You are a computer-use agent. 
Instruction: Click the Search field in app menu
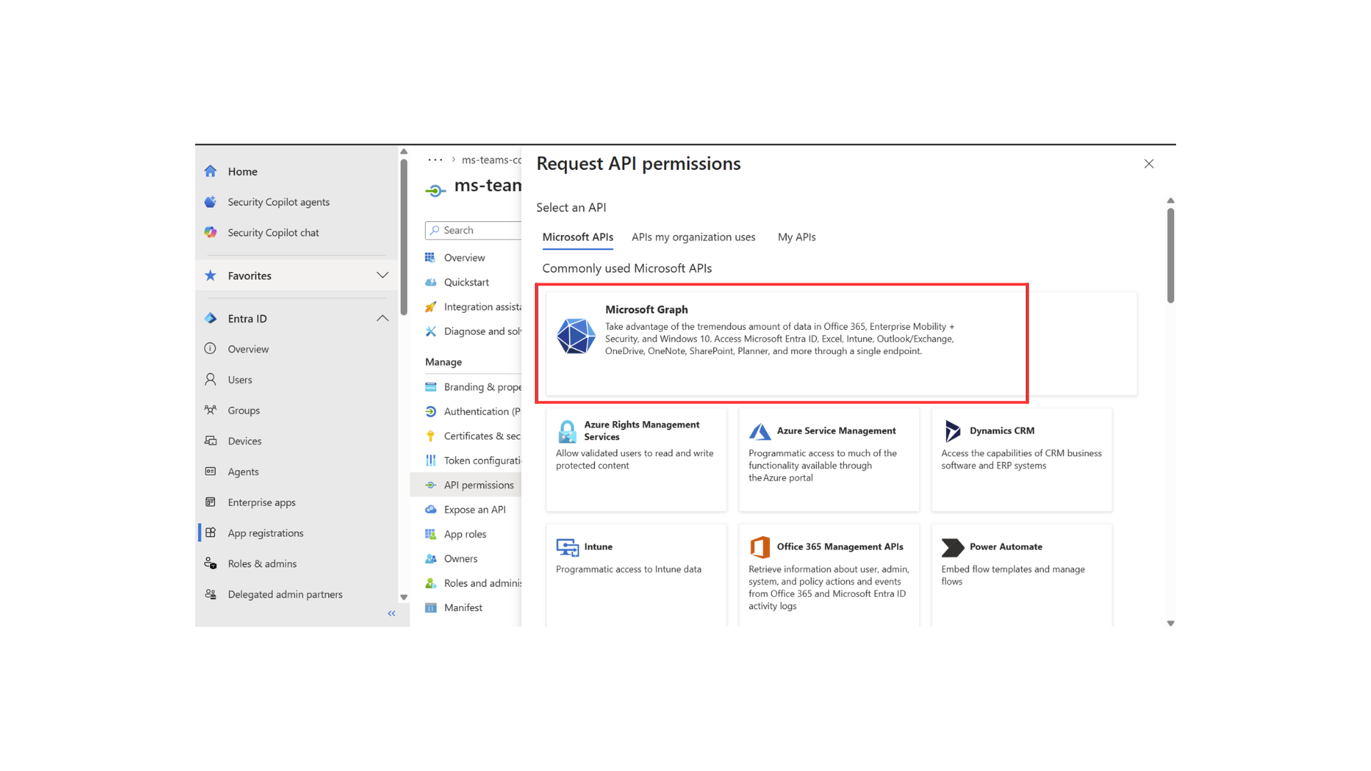[x=473, y=231]
